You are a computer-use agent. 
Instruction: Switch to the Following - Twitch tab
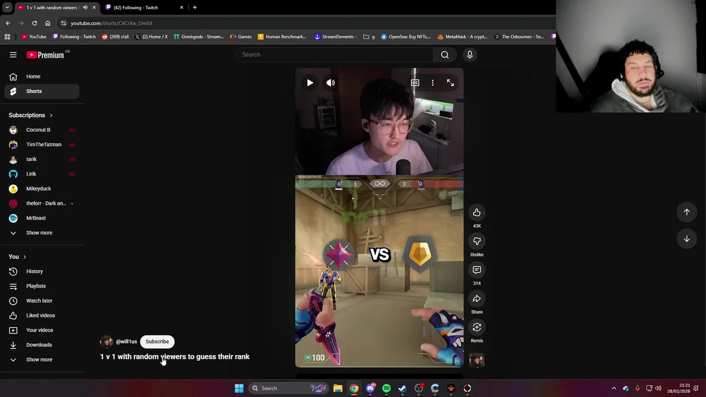[x=145, y=8]
